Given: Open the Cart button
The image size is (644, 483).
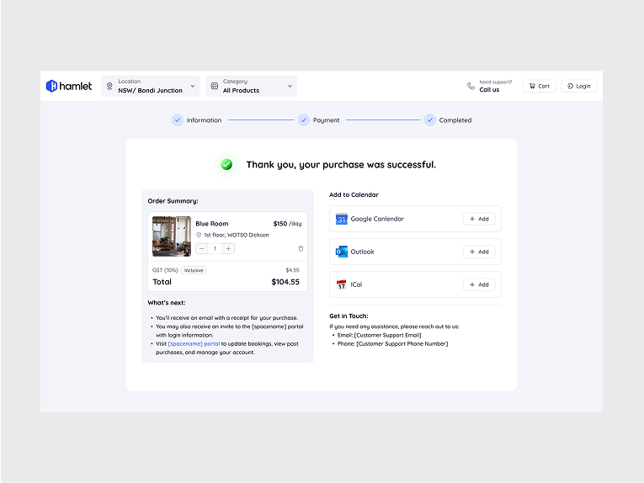Looking at the screenshot, I should pos(539,86).
